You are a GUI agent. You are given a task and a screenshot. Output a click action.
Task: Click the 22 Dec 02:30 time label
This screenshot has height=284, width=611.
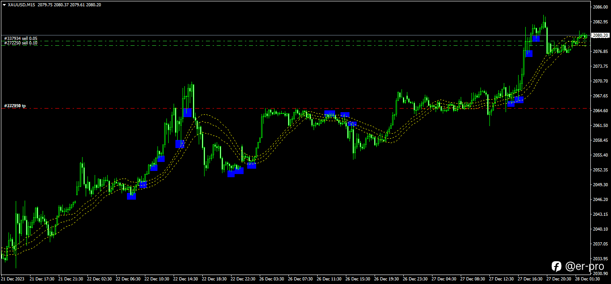click(x=100, y=279)
